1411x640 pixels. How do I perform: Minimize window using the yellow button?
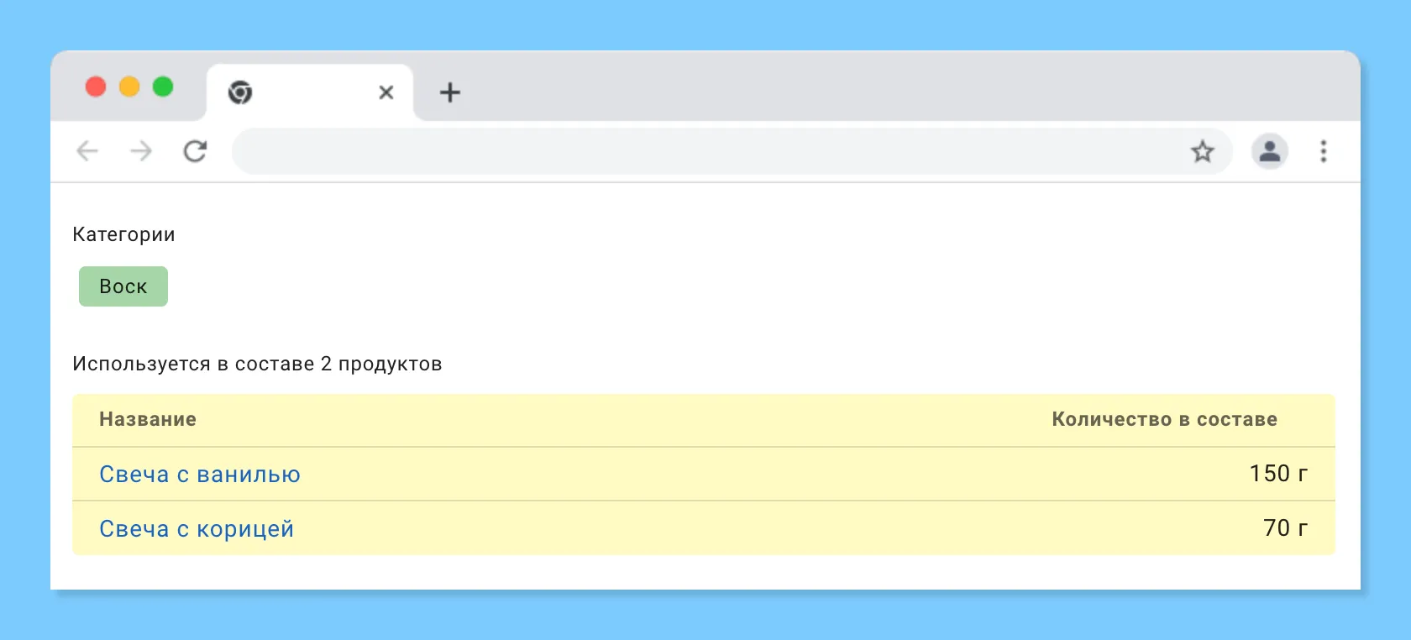point(129,87)
